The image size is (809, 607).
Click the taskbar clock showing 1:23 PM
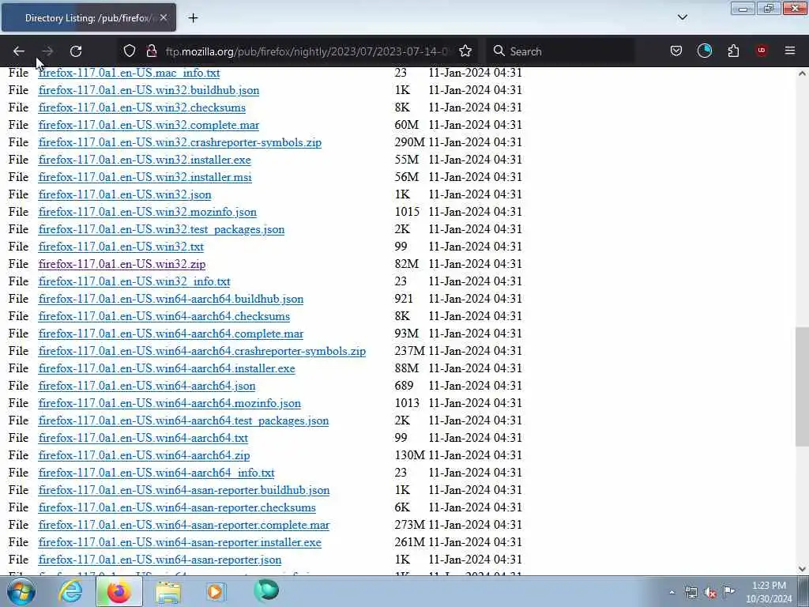pos(769,592)
